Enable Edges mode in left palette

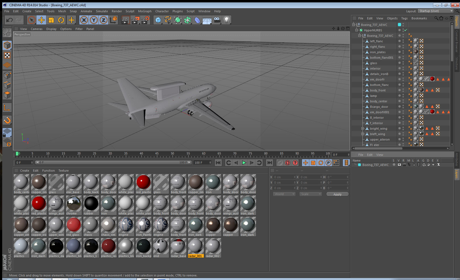(x=7, y=85)
